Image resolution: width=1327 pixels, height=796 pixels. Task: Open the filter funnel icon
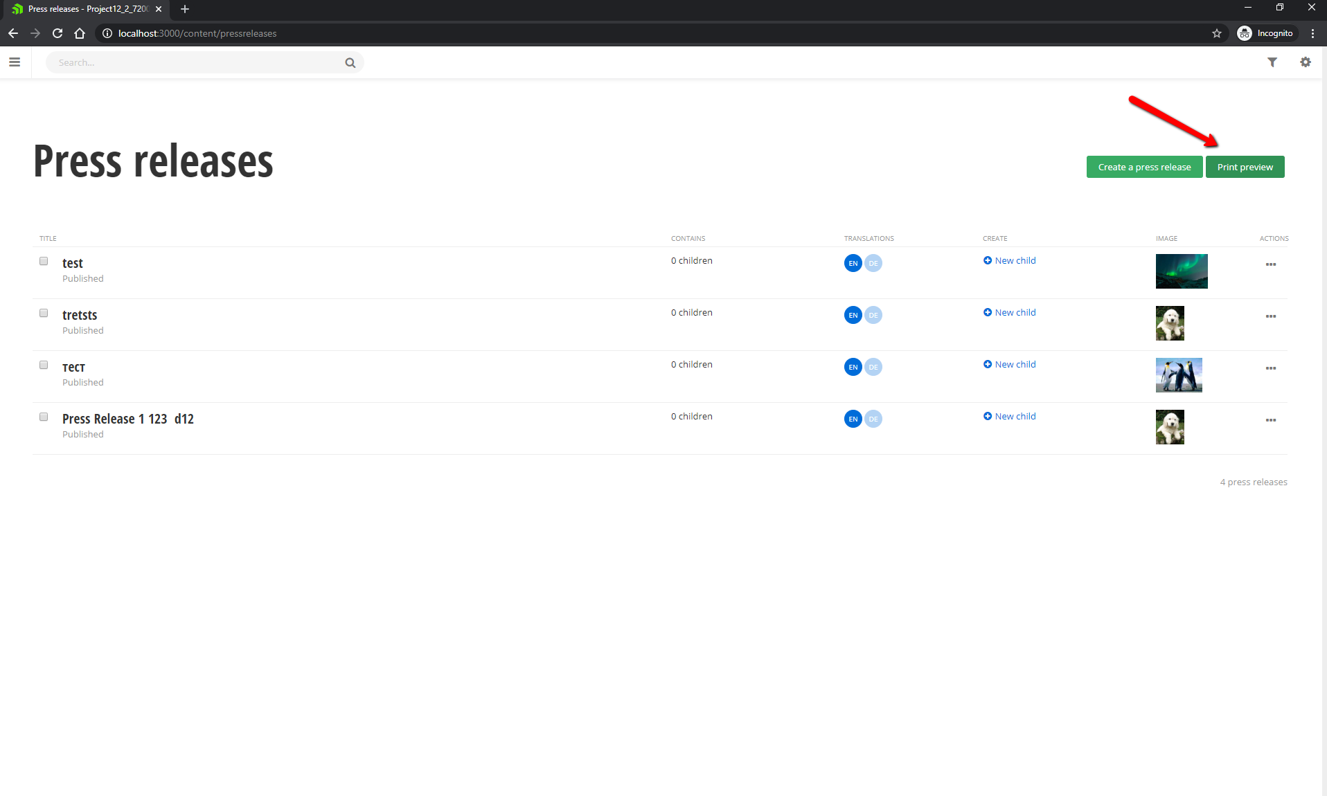[x=1272, y=62]
